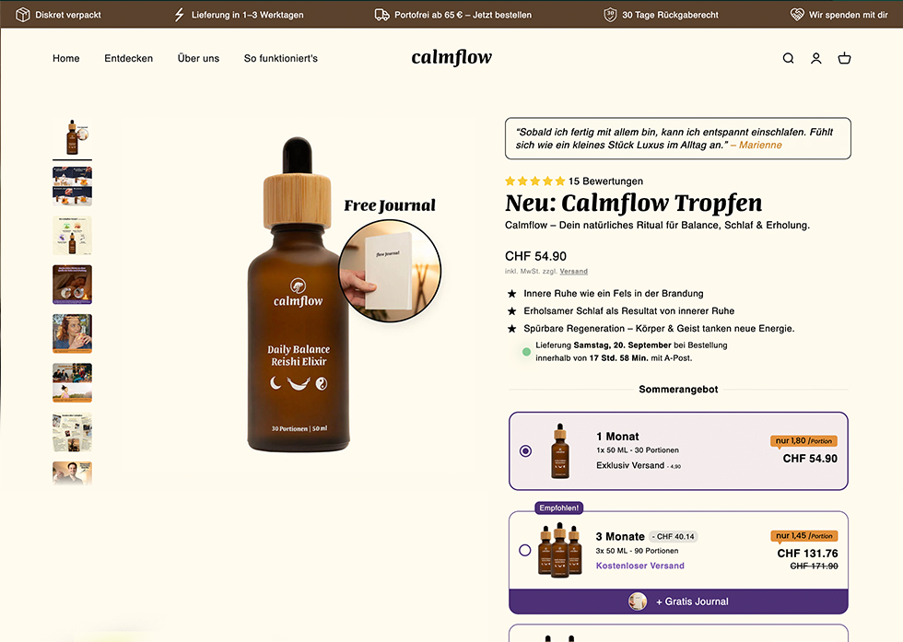Open the 15 Bewertungen reviews link
The height and width of the screenshot is (642, 903).
click(x=606, y=181)
